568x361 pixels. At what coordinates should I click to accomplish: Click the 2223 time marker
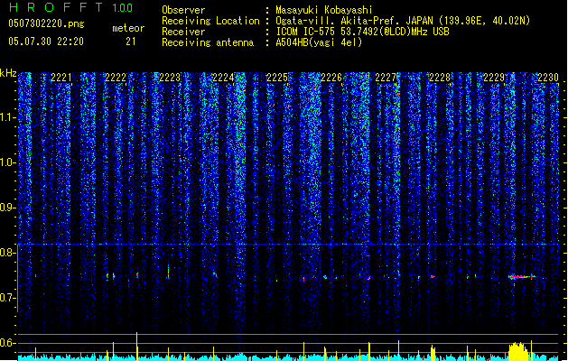click(x=170, y=78)
